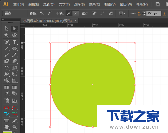Select the Perspective Grid tool

[14, 80]
